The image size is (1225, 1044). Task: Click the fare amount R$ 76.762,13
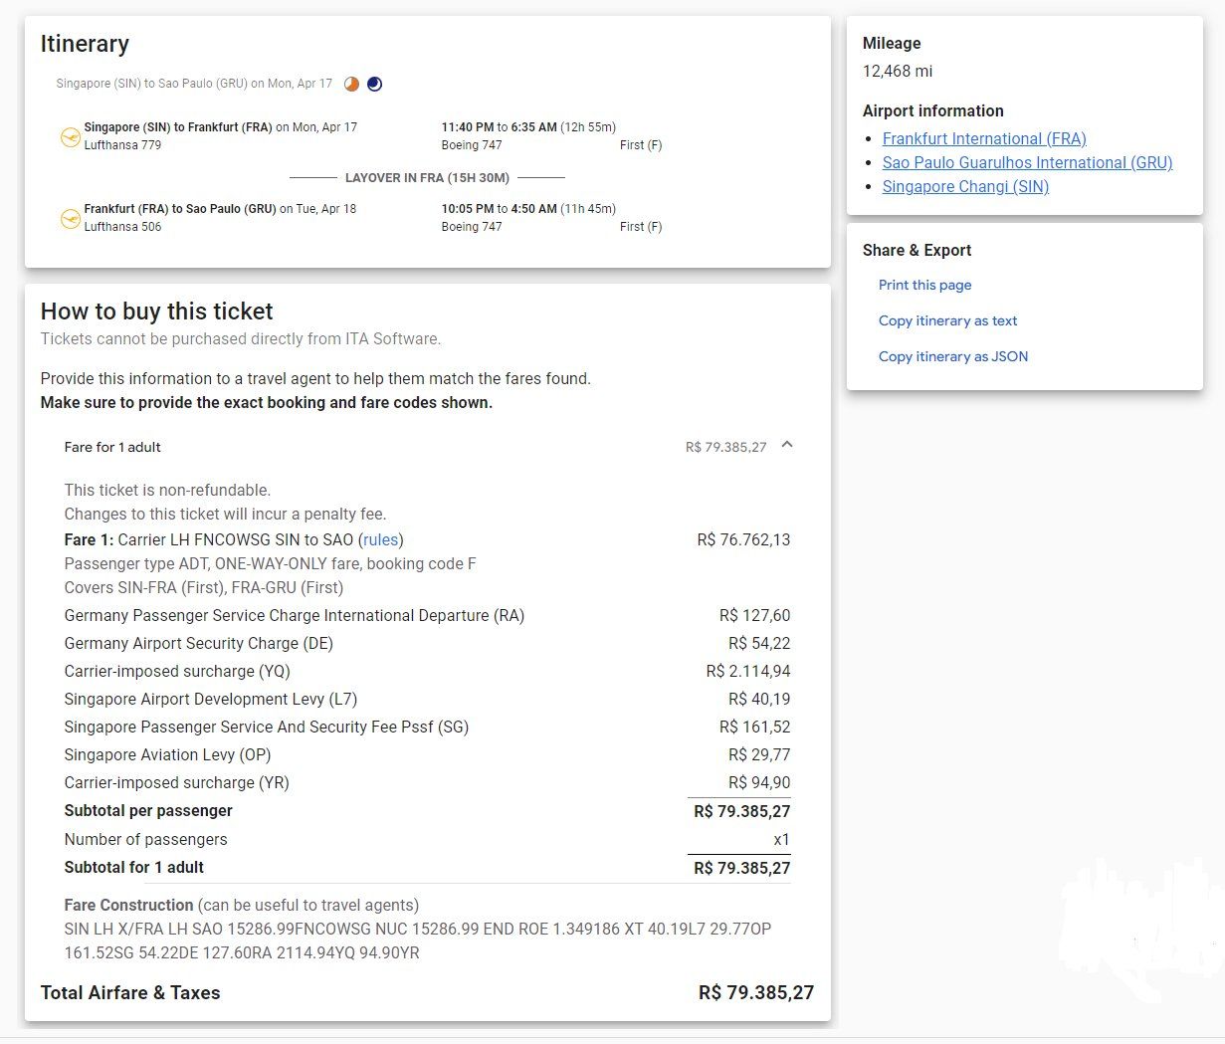pyautogui.click(x=743, y=539)
